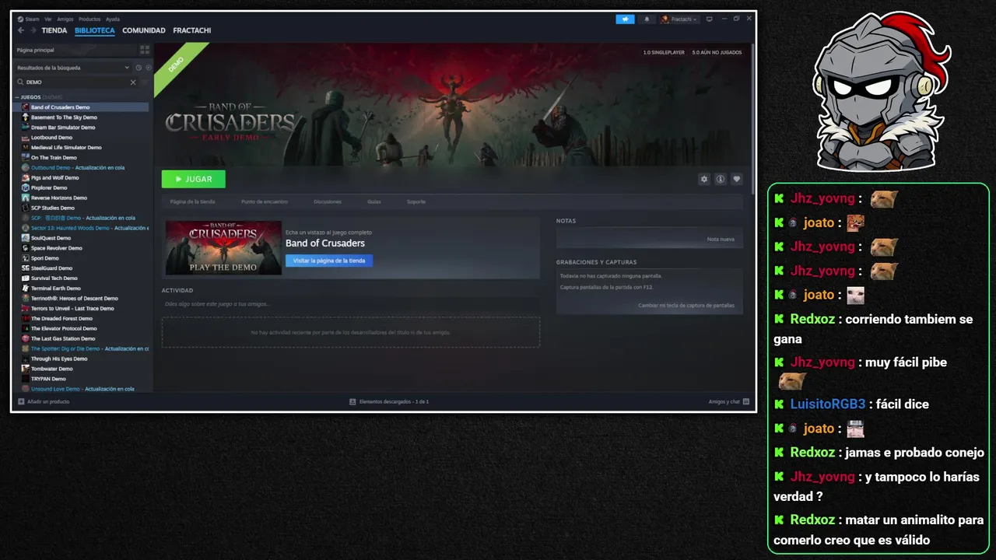Viewport: 996px width, 560px height.
Task: Select On The Train Demo
Action: (x=54, y=158)
